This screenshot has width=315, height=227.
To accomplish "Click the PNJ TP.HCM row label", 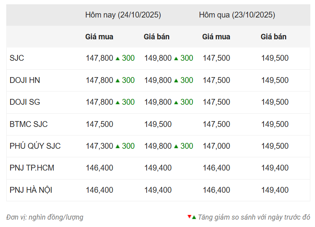I will 32,168.
